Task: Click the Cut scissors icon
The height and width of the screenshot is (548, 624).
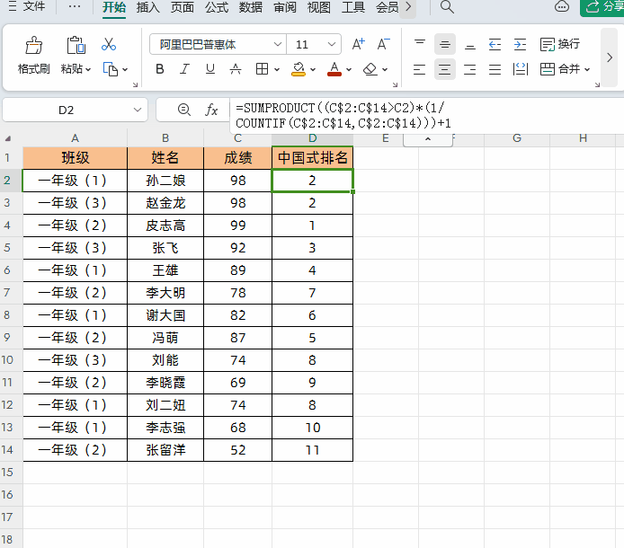Action: pos(108,44)
